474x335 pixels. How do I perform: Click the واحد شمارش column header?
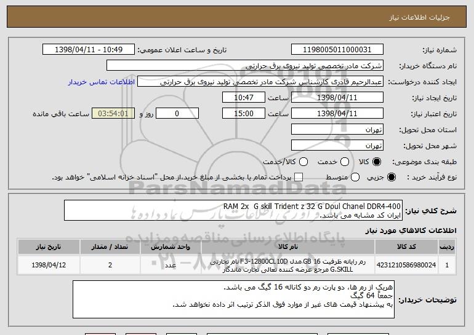coord(171,247)
